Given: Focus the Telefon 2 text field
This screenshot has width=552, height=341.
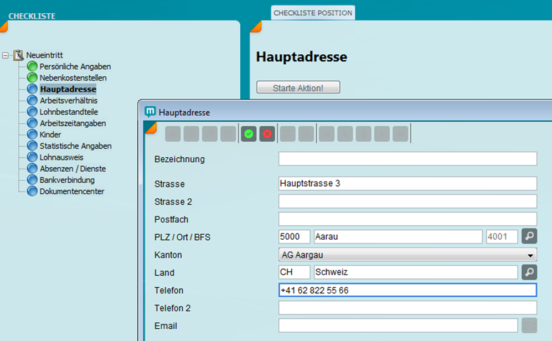Looking at the screenshot, I should point(407,308).
